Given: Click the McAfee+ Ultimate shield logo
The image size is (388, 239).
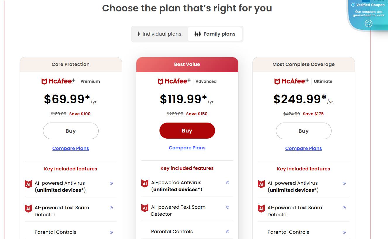Looking at the screenshot, I should (x=277, y=81).
